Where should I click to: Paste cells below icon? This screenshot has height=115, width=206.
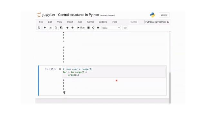[61, 28]
